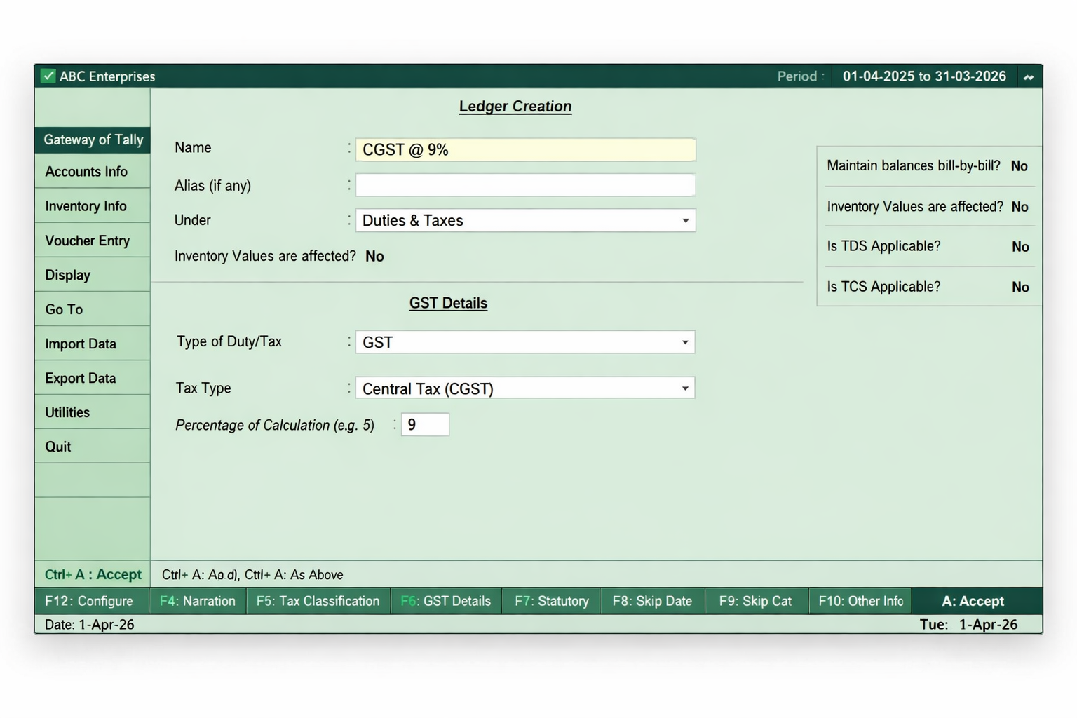Click the CGST @ 9% name field
This screenshot has width=1077, height=718.
click(525, 149)
